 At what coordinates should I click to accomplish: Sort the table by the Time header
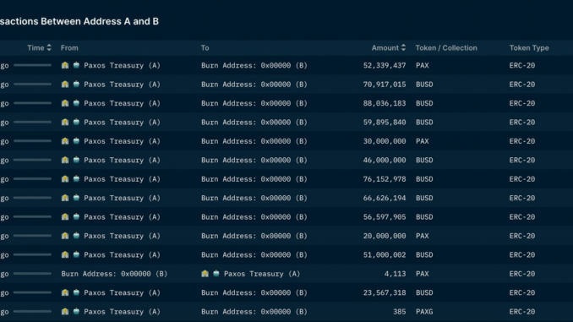click(35, 48)
